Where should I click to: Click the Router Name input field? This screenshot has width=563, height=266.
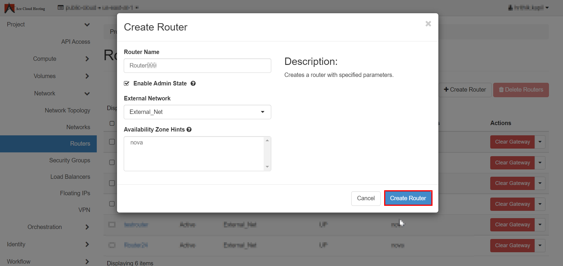pos(197,65)
